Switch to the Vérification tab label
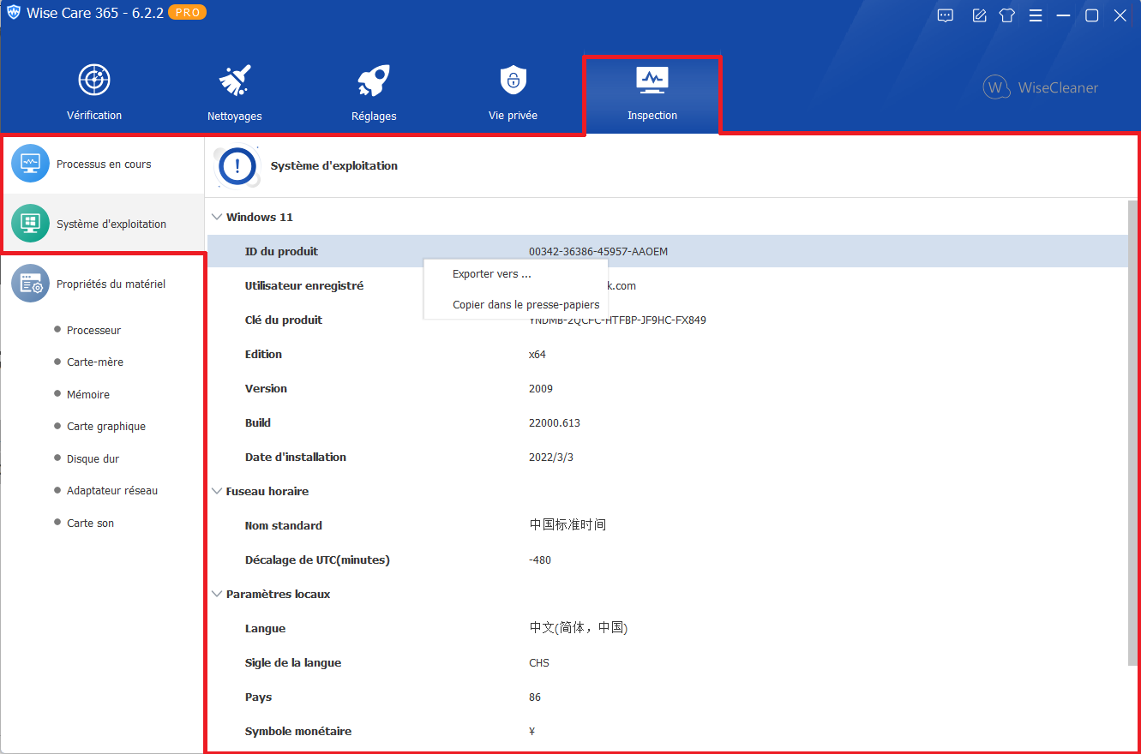The width and height of the screenshot is (1141, 754). point(94,115)
